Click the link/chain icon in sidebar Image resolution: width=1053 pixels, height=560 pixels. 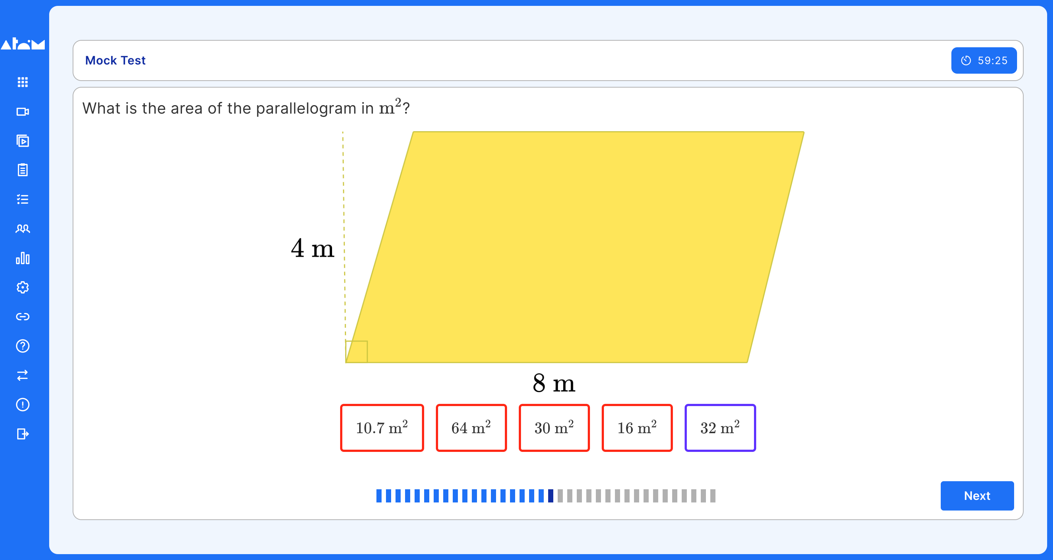point(23,317)
